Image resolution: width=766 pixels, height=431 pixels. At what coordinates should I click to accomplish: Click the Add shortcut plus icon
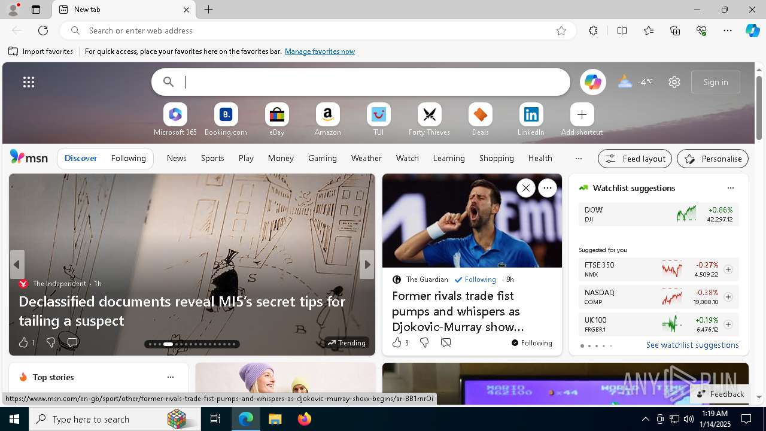tap(582, 114)
